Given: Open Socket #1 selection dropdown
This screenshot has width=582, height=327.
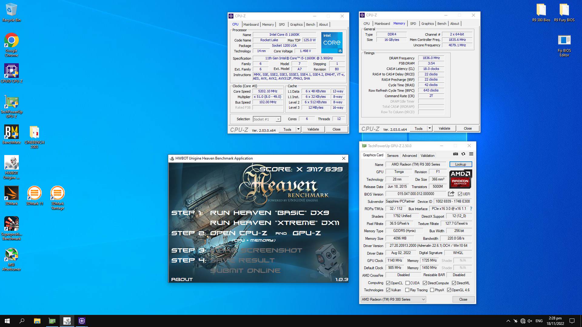Looking at the screenshot, I should pyautogui.click(x=267, y=119).
